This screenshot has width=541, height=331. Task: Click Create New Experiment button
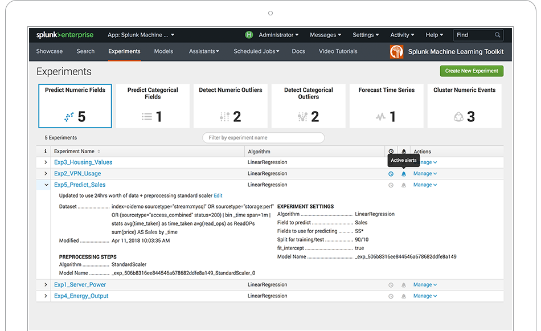point(472,71)
